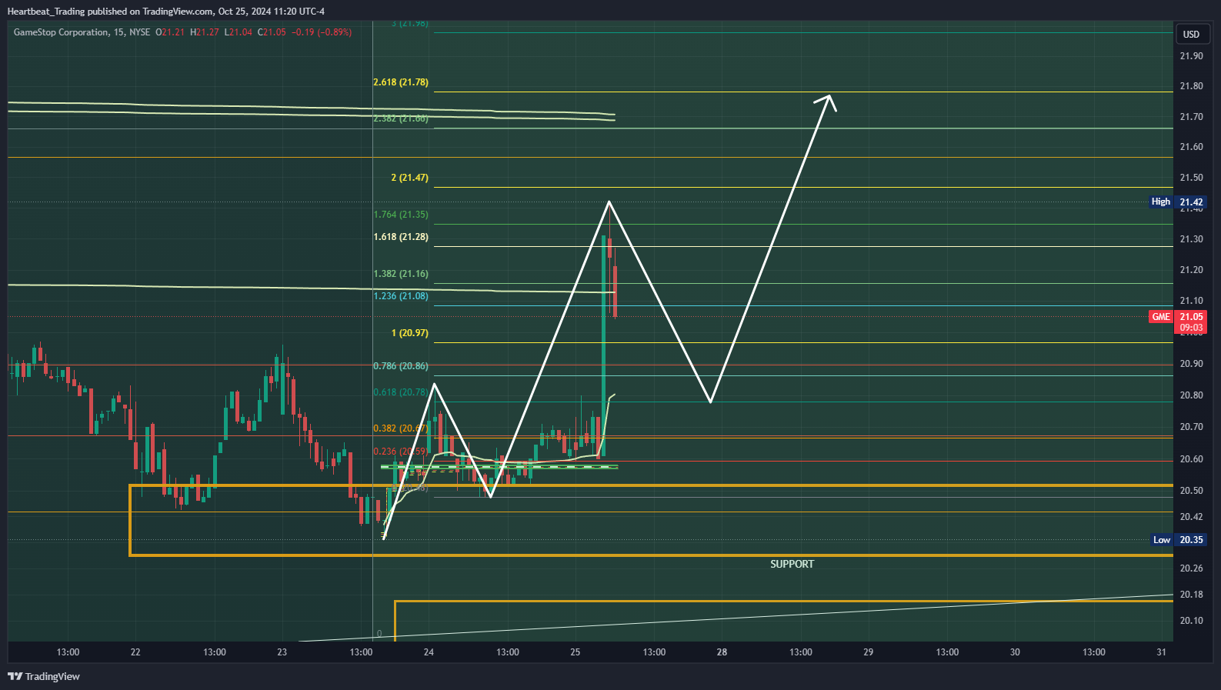Click date 23 on the time axis

coord(282,652)
